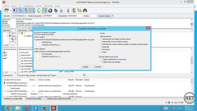Open the Archivo menu
197x111 pixels.
(x=6, y=6)
